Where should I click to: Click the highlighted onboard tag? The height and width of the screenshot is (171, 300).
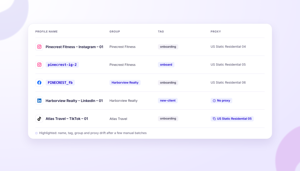point(166,65)
